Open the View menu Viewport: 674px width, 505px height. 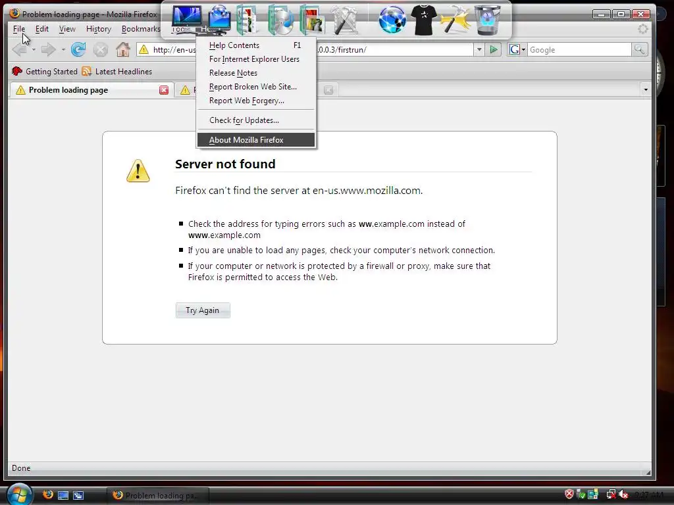67,29
